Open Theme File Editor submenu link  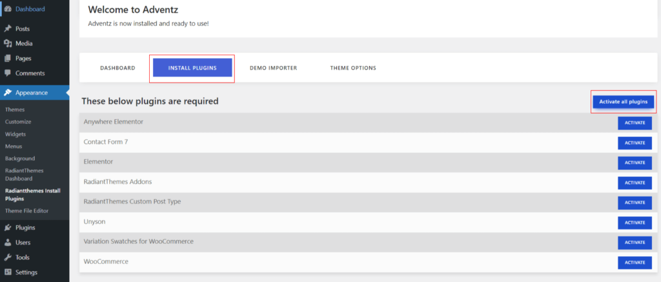tap(26, 211)
